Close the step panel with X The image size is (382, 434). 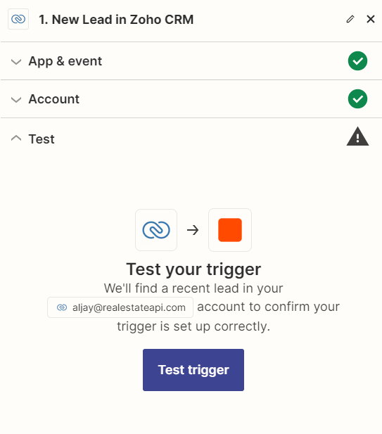(x=371, y=19)
